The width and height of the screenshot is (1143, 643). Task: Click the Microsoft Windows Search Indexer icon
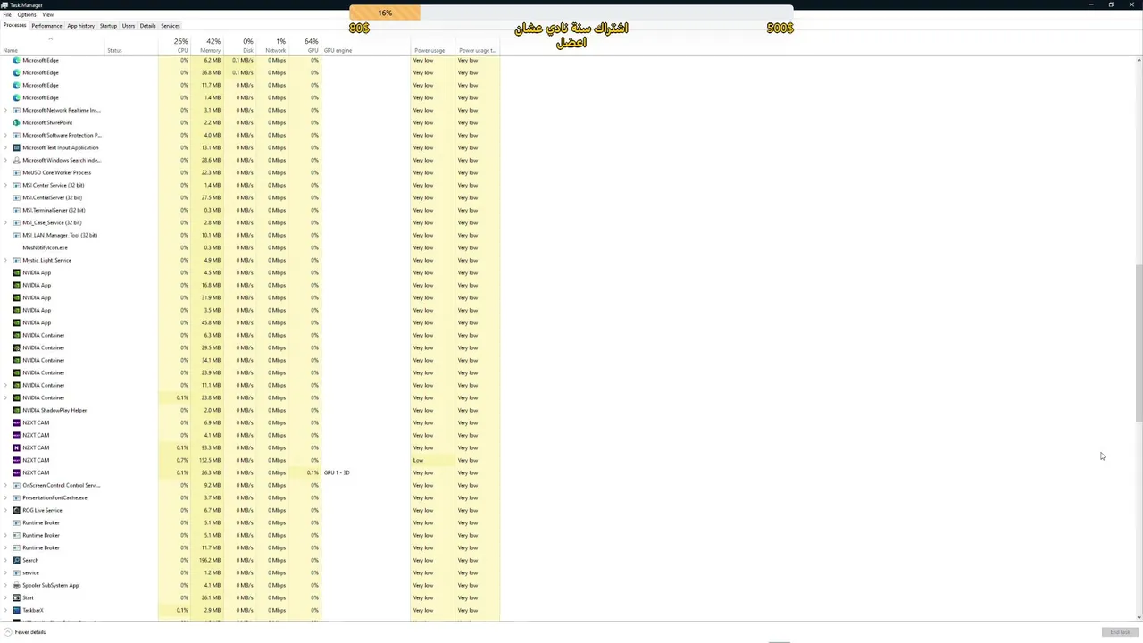16,160
